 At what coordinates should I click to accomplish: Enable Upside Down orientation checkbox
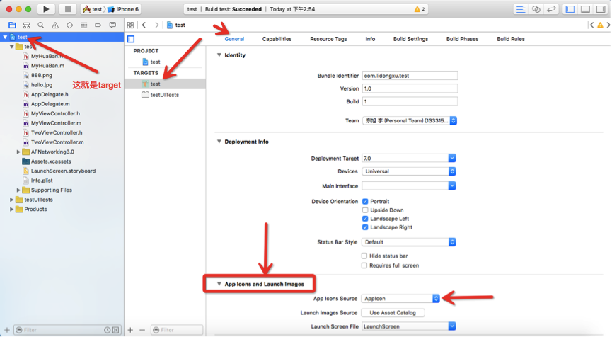(x=365, y=210)
